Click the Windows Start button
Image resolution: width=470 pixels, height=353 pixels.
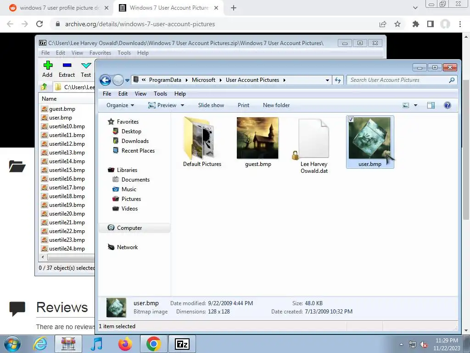(x=12, y=344)
